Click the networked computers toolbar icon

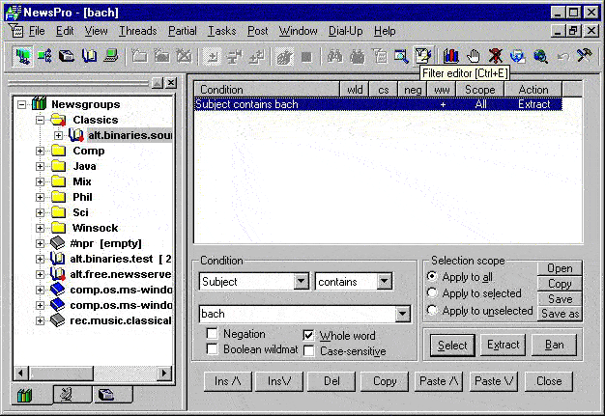pos(22,56)
